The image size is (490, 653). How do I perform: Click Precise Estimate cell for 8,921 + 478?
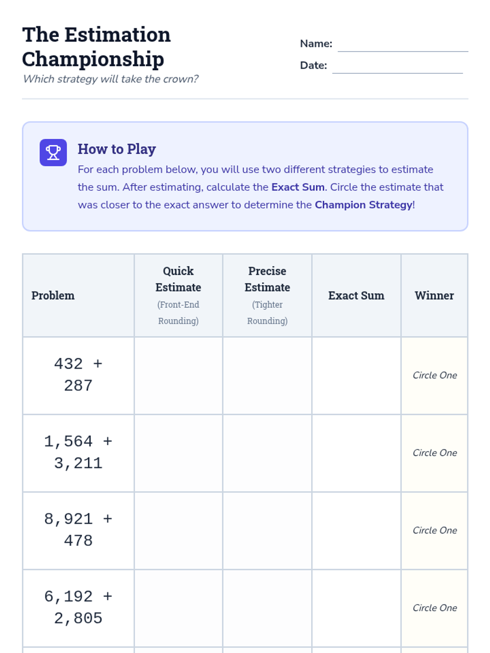(x=267, y=531)
